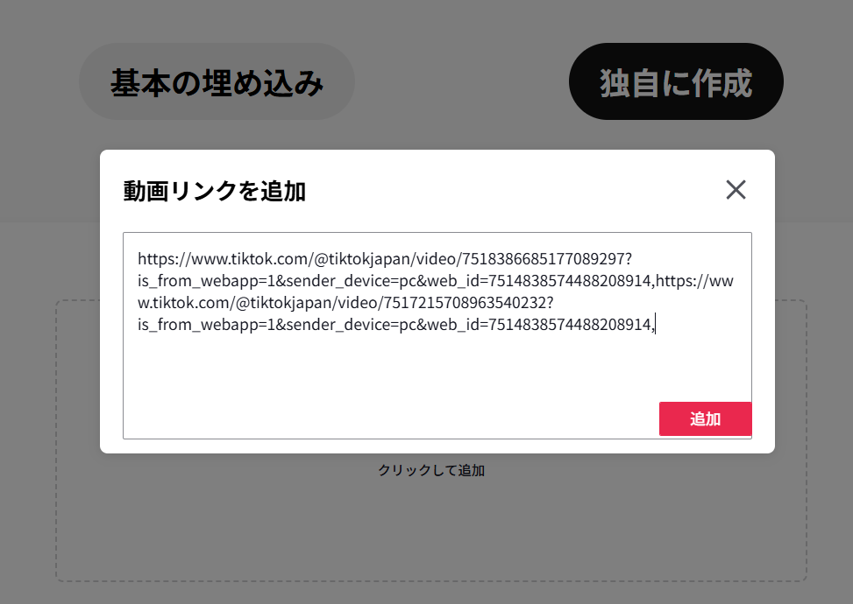Focus the video link text area
Screen dimensions: 853x604
pos(437,335)
